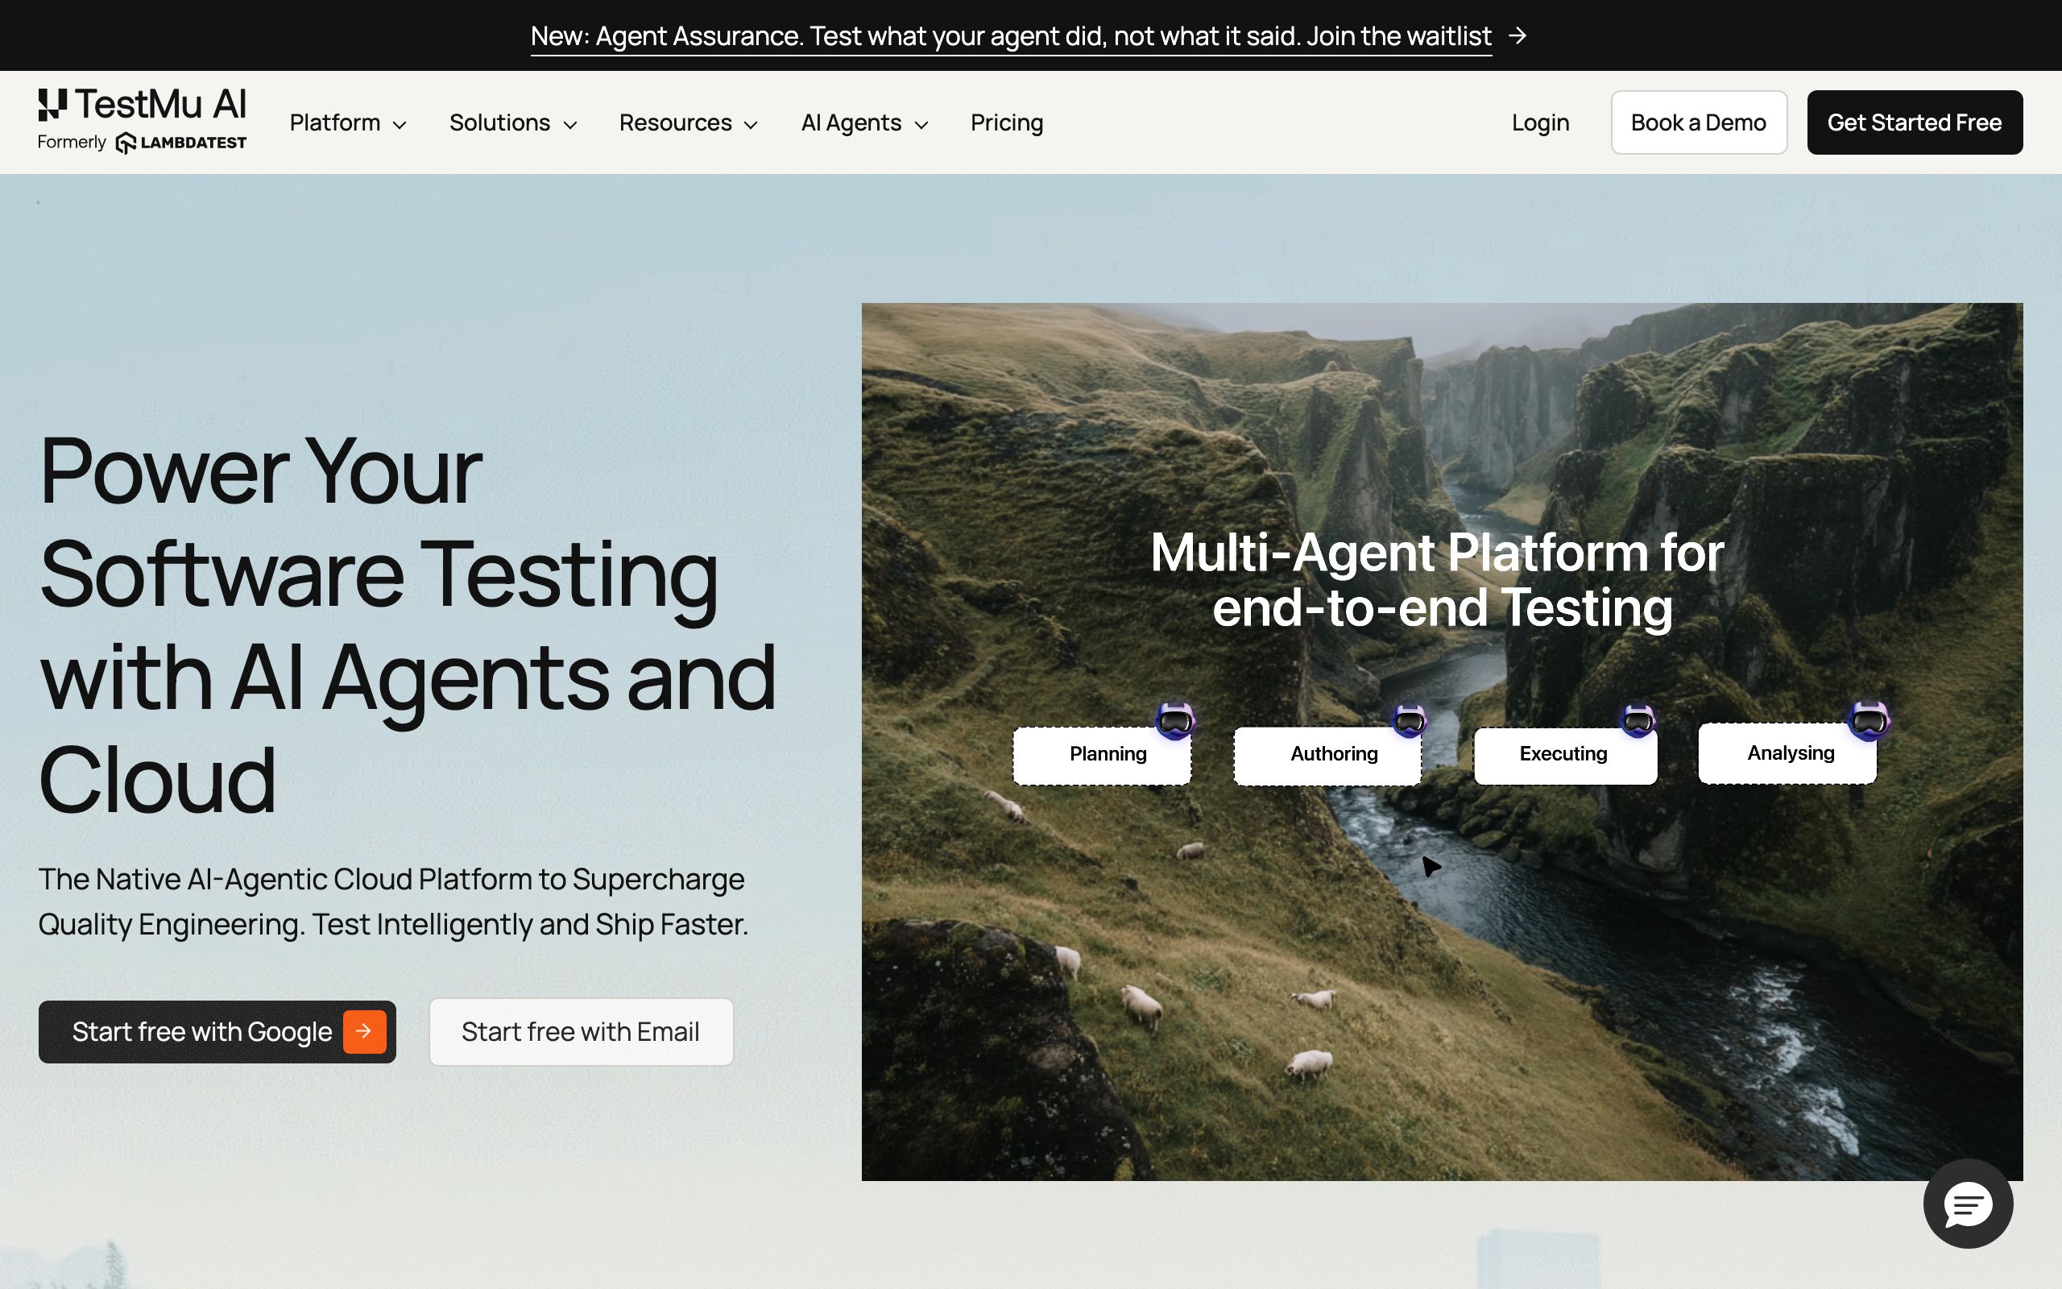Expand the AI Agents menu

coord(864,122)
